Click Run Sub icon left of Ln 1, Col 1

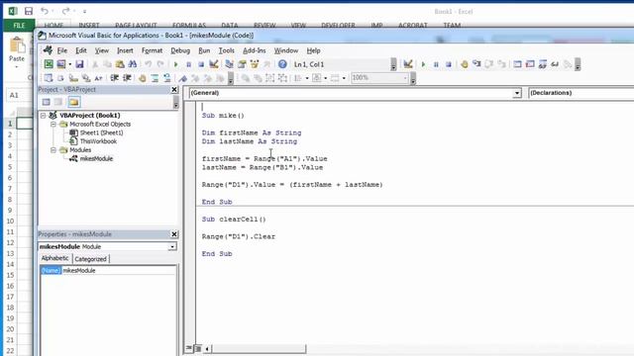coord(176,64)
